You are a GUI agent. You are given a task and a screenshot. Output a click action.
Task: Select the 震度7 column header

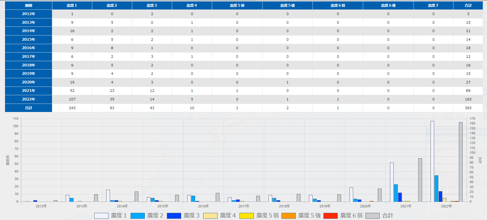(433, 5)
